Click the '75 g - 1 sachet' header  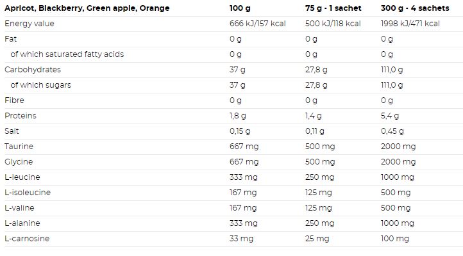333,8
